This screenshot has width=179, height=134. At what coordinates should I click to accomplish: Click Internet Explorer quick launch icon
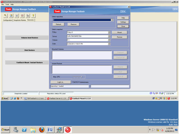(15, 99)
